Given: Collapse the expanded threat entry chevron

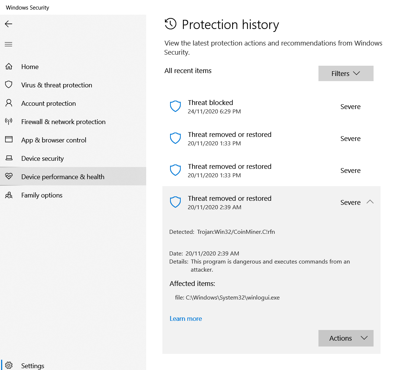Looking at the screenshot, I should point(370,202).
